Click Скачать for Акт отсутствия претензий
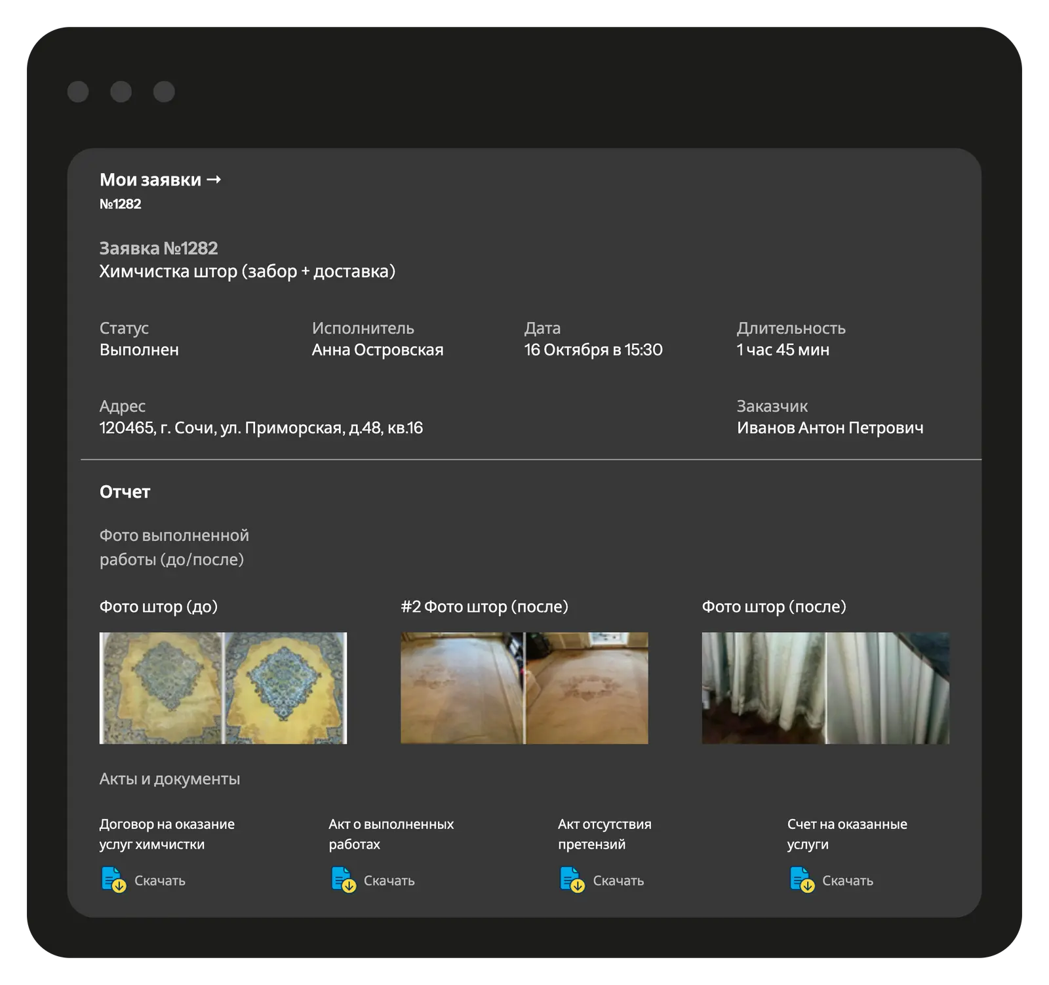 point(618,881)
